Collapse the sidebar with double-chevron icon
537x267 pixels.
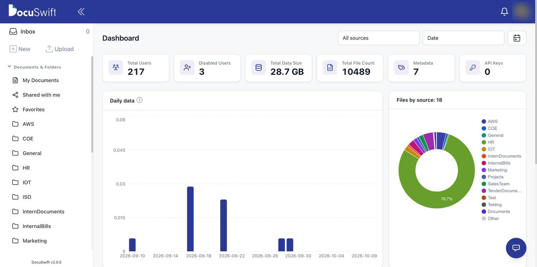tap(81, 12)
